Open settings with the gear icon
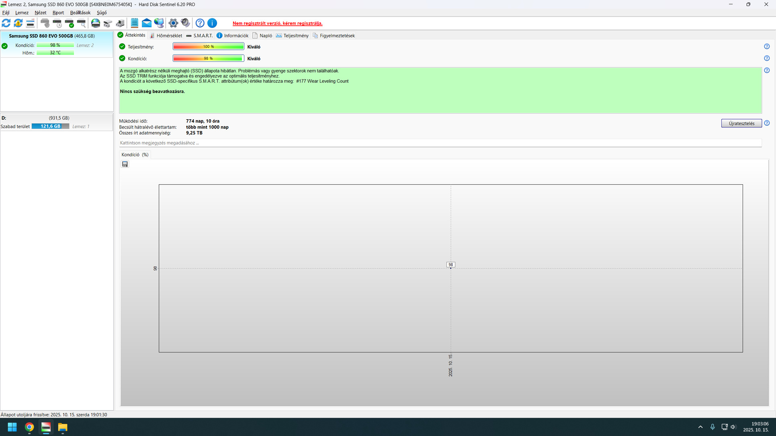The image size is (776, 436). (173, 23)
